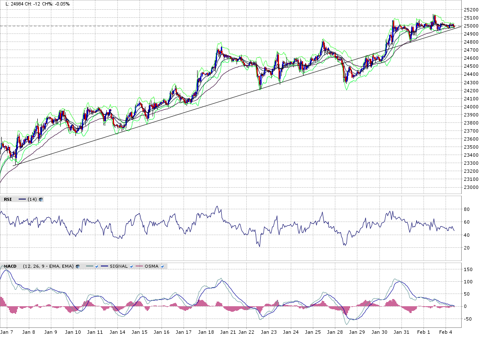This screenshot has height=338, width=482.
Task: Click the OSMA legend label
Action: [151, 266]
